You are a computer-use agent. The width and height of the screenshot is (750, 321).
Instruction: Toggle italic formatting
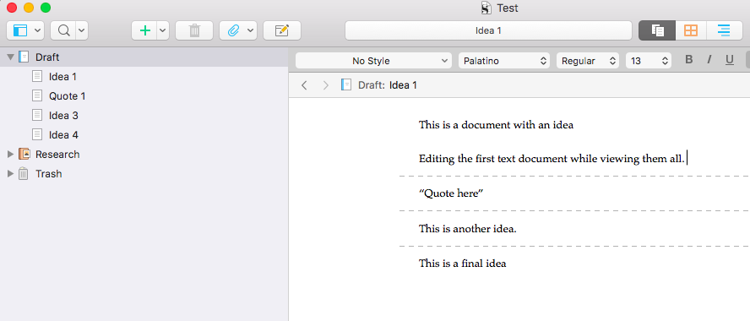click(x=709, y=60)
